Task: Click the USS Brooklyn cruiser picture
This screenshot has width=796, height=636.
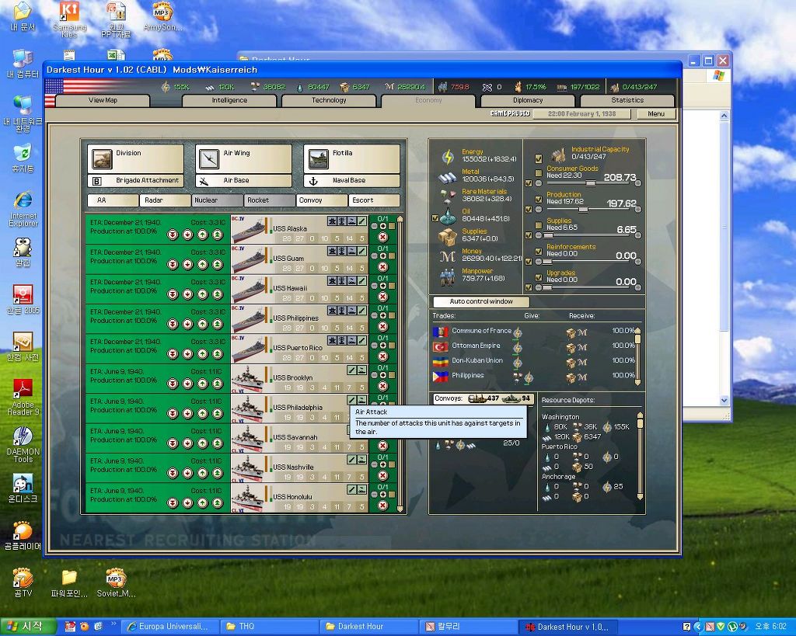Action: tap(247, 379)
